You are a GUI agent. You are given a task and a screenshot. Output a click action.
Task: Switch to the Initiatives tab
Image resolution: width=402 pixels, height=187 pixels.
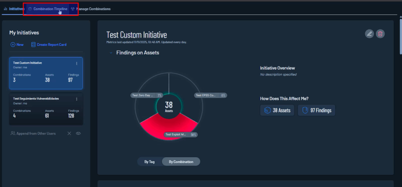(14, 9)
